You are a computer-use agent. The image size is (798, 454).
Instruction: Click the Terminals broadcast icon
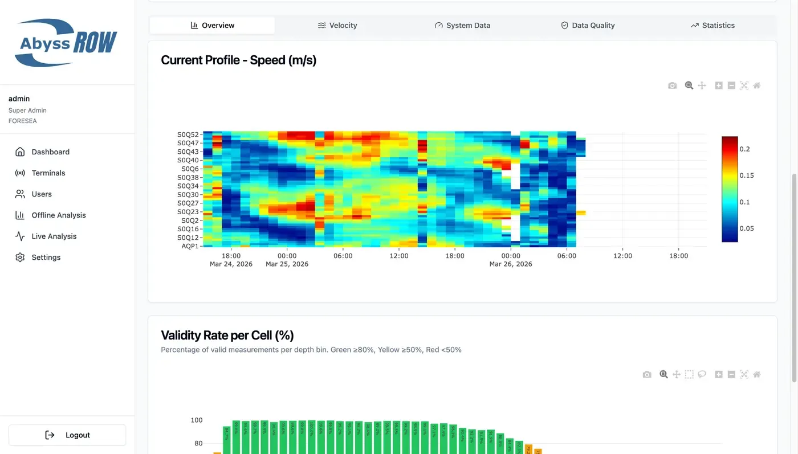pos(20,173)
